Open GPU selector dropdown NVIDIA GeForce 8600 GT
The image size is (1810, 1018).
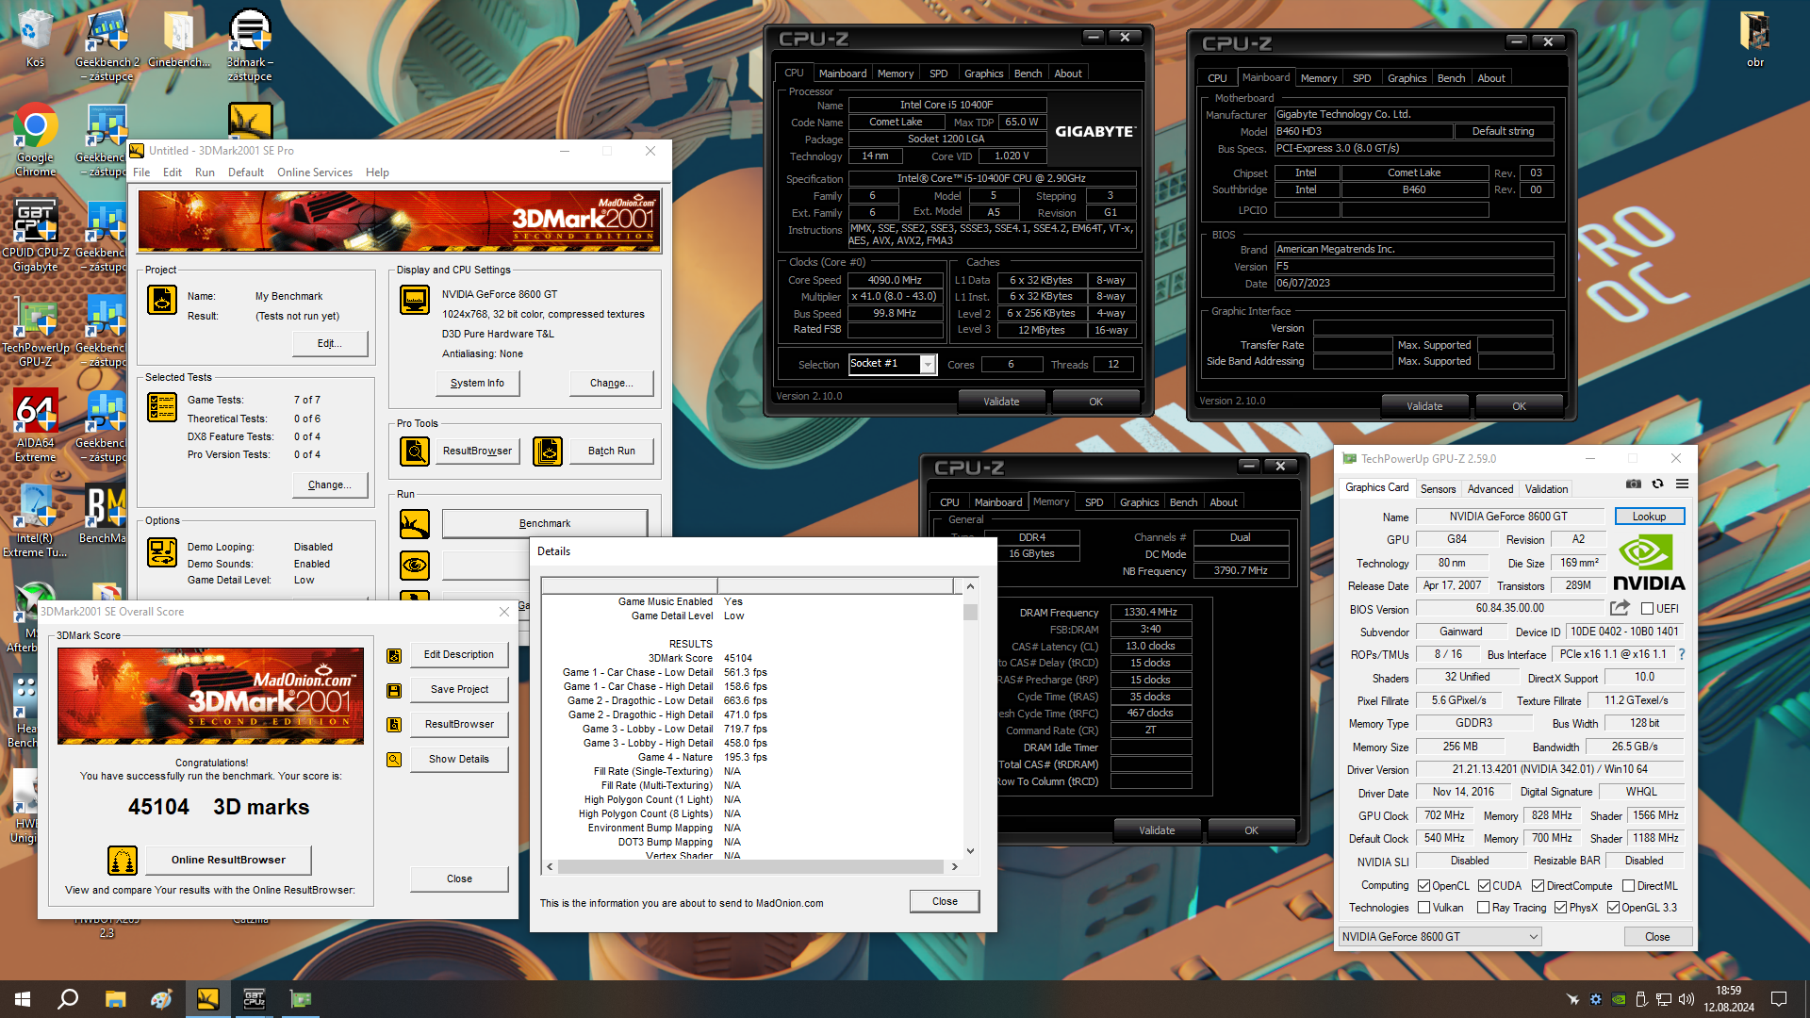[x=1440, y=937]
